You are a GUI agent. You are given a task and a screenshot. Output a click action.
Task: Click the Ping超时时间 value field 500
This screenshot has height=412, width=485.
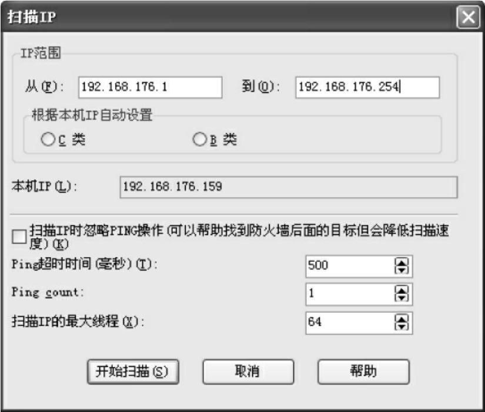350,266
